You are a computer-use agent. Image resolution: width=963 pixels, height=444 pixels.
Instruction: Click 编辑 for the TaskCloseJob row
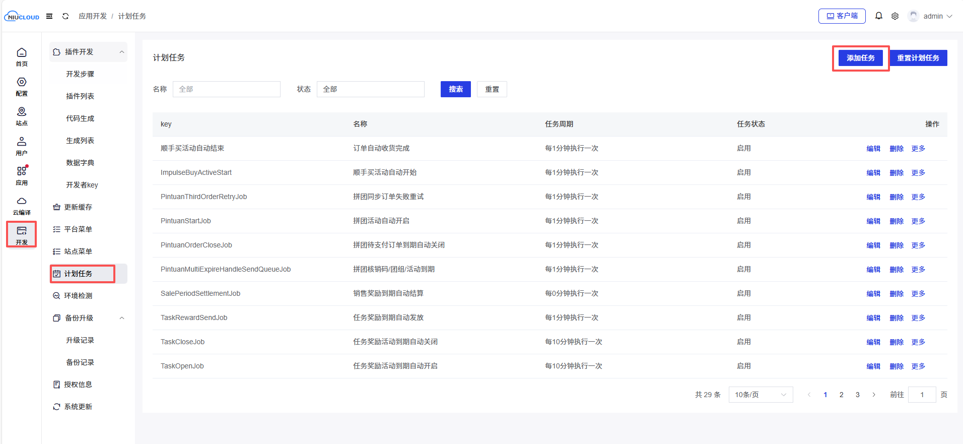pyautogui.click(x=873, y=342)
